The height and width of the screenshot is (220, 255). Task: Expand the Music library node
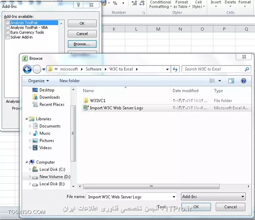point(30,134)
